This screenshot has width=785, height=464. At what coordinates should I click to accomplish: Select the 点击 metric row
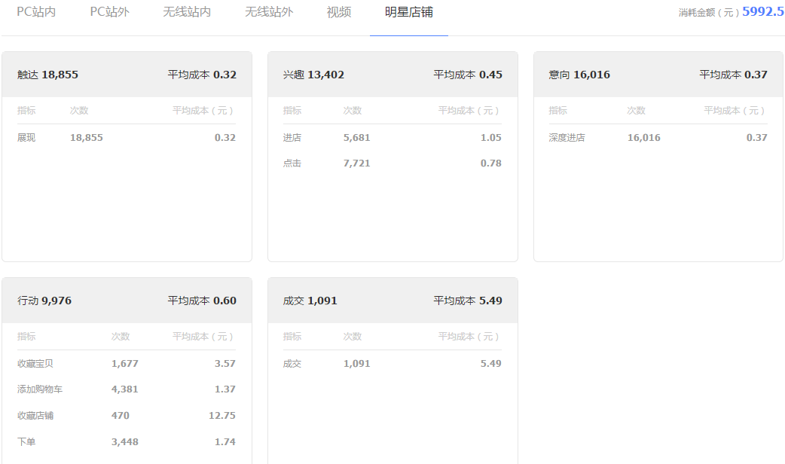tap(392, 163)
